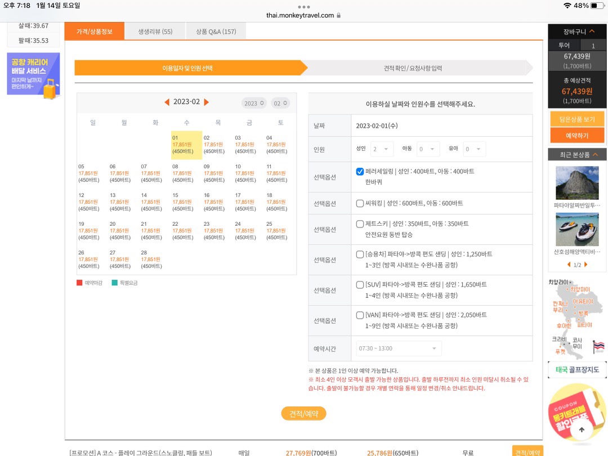Open the 성인 count dropdown

382,149
